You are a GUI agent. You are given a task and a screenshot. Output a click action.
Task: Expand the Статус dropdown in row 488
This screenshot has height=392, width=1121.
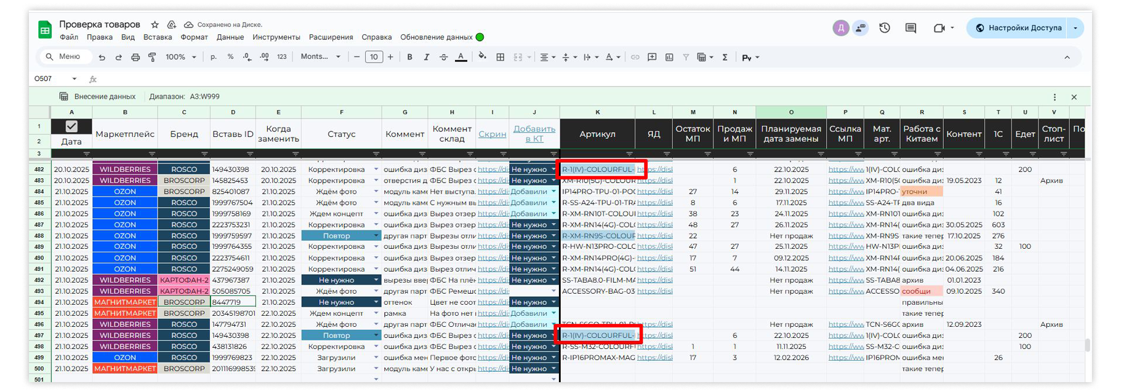pyautogui.click(x=376, y=236)
